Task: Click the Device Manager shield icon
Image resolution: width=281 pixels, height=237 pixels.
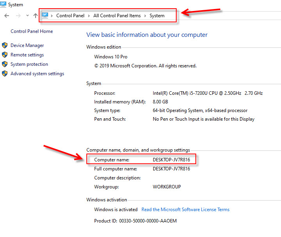Action: (5, 45)
